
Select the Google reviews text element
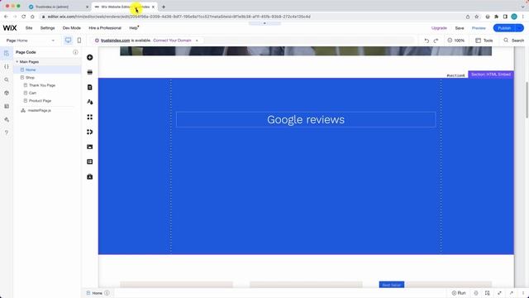pos(306,119)
